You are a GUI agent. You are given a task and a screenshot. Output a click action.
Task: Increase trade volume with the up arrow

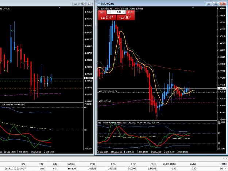point(124,12)
